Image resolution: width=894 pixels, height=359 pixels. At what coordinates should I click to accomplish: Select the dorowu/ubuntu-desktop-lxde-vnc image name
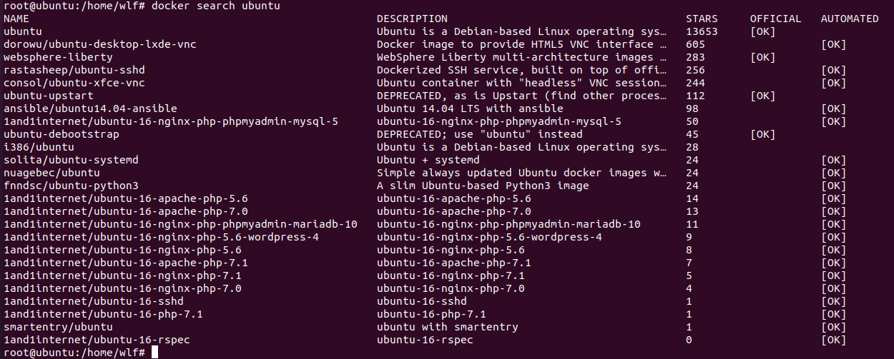[x=100, y=45]
